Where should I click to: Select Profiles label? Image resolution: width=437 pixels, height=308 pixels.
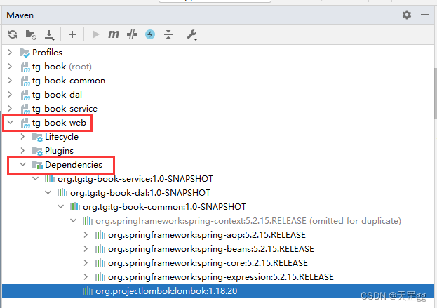pos(47,53)
